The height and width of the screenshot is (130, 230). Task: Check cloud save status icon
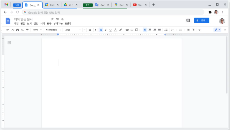pyautogui.click(x=62, y=19)
